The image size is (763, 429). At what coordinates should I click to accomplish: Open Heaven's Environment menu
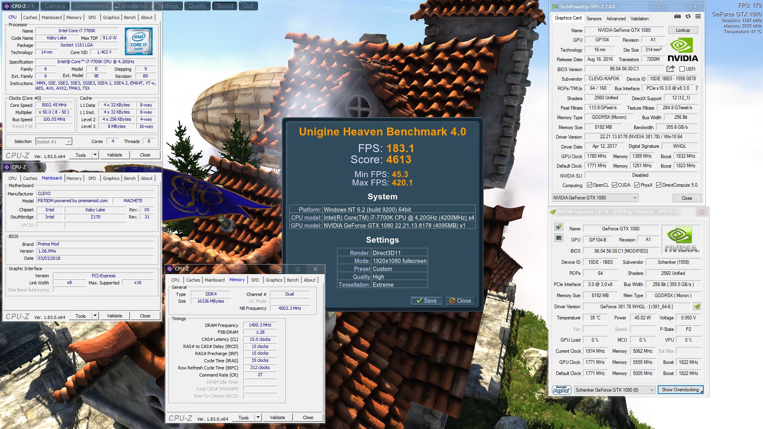pos(91,6)
